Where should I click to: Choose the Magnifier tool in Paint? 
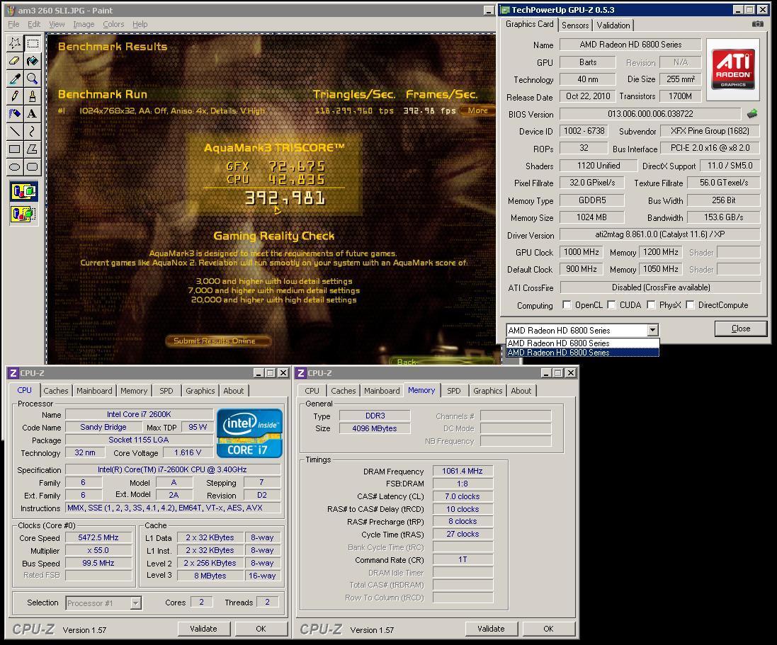point(33,79)
